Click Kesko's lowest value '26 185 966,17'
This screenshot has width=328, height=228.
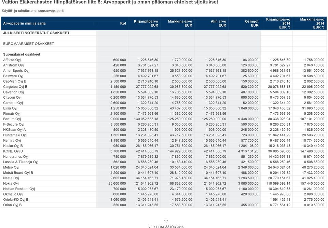coord(215,146)
